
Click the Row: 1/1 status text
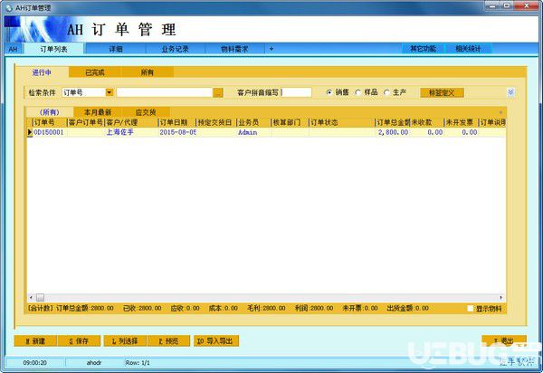click(138, 363)
